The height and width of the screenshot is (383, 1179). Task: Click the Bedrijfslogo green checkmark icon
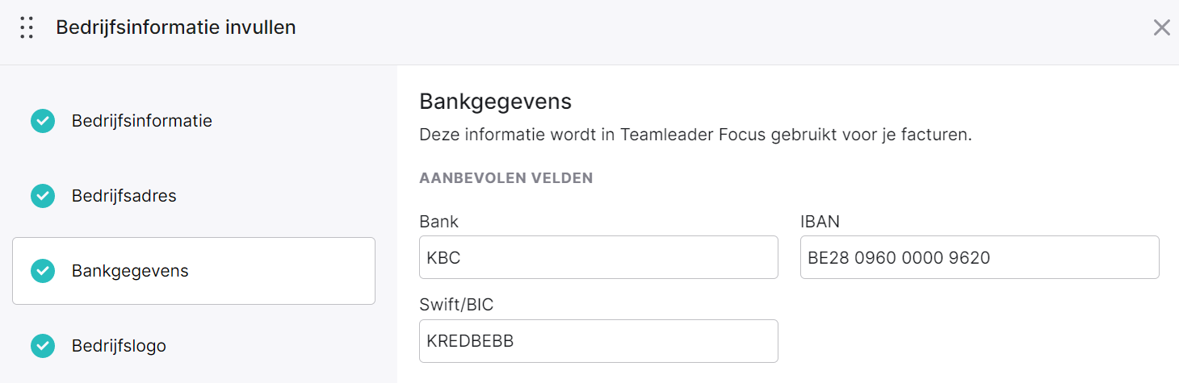click(x=43, y=346)
